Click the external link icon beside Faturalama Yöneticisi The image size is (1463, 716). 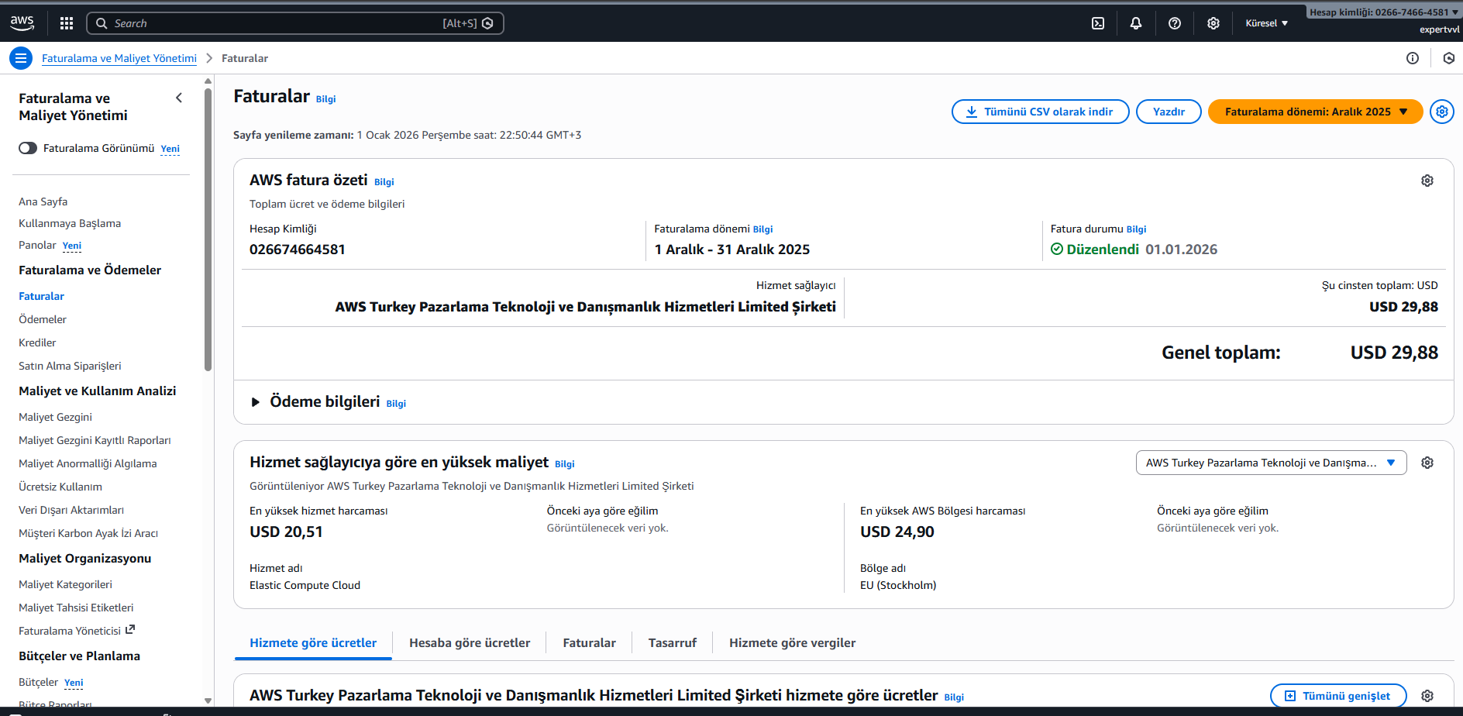(x=130, y=630)
